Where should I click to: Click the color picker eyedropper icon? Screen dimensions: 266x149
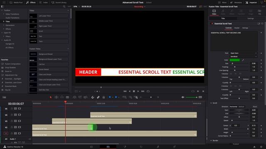tap(243, 60)
